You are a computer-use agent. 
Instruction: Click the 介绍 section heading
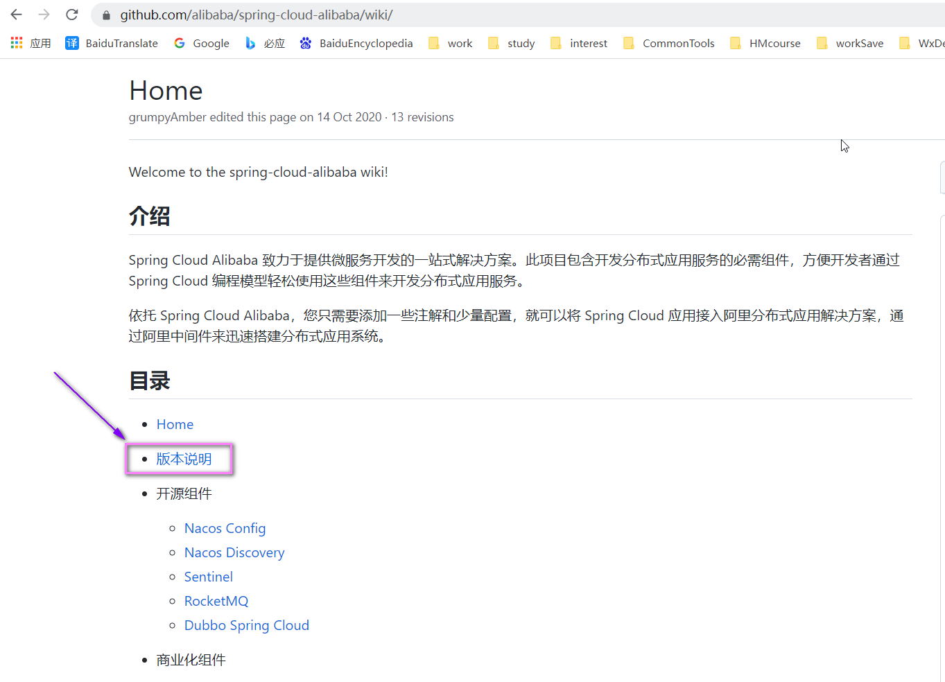tap(149, 216)
